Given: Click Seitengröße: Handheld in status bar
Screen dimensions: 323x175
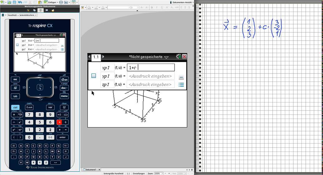Looking at the screenshot, I should click(x=113, y=173).
